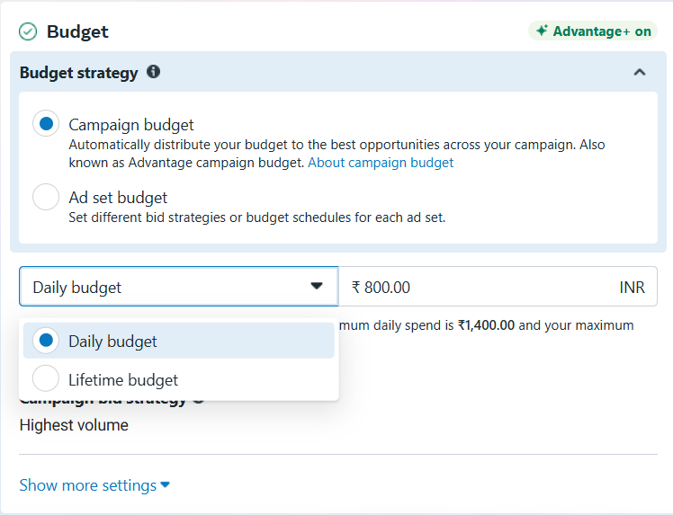Expand Show more settings
Image resolution: width=673 pixels, height=515 pixels.
click(x=94, y=485)
